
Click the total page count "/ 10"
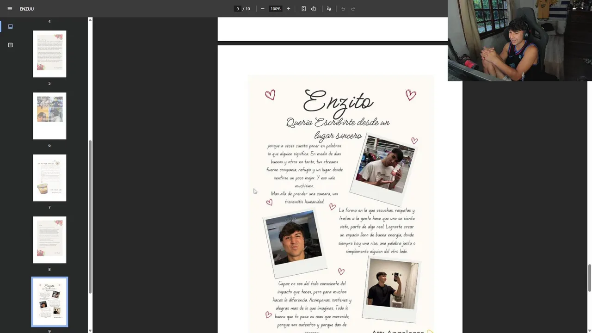247,9
